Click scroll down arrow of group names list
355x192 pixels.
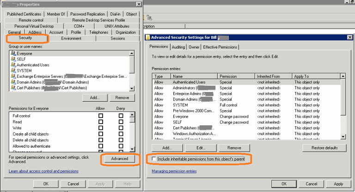(132, 88)
